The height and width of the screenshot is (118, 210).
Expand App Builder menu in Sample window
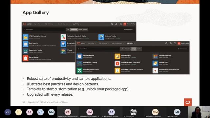click(92, 43)
